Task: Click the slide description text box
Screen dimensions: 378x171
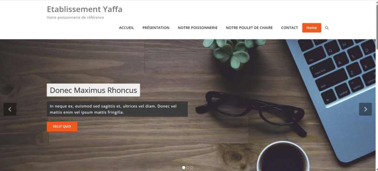Action: coord(117,109)
